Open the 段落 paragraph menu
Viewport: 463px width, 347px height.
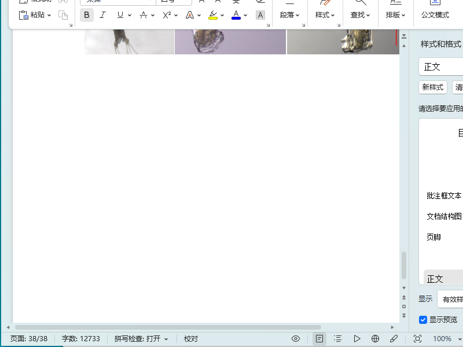click(290, 15)
